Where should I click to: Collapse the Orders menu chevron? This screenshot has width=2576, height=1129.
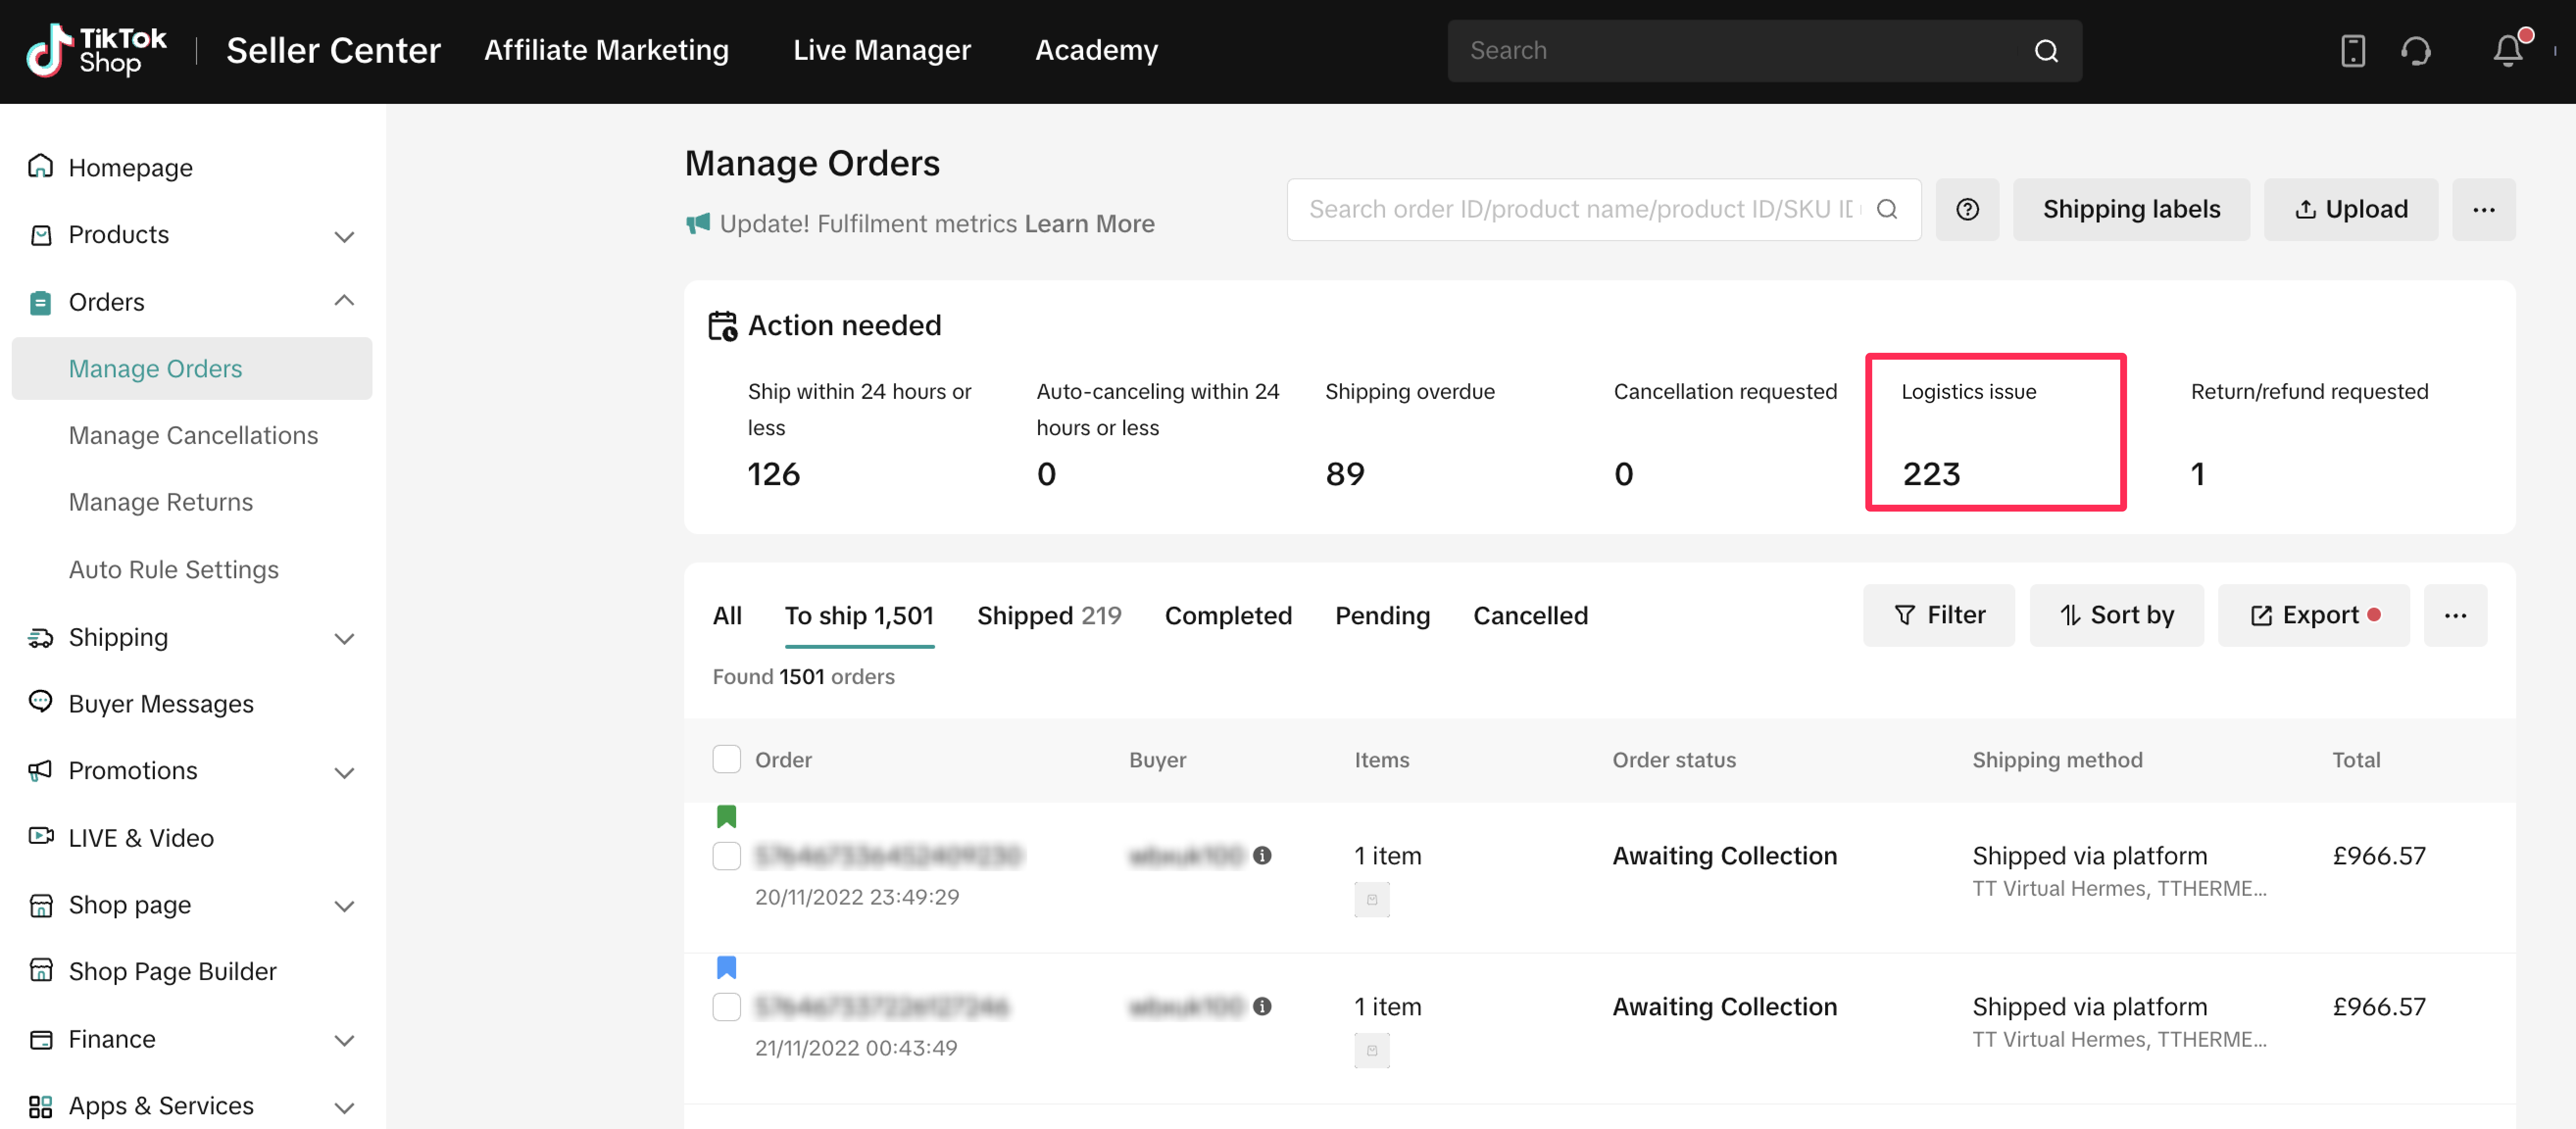coord(344,300)
